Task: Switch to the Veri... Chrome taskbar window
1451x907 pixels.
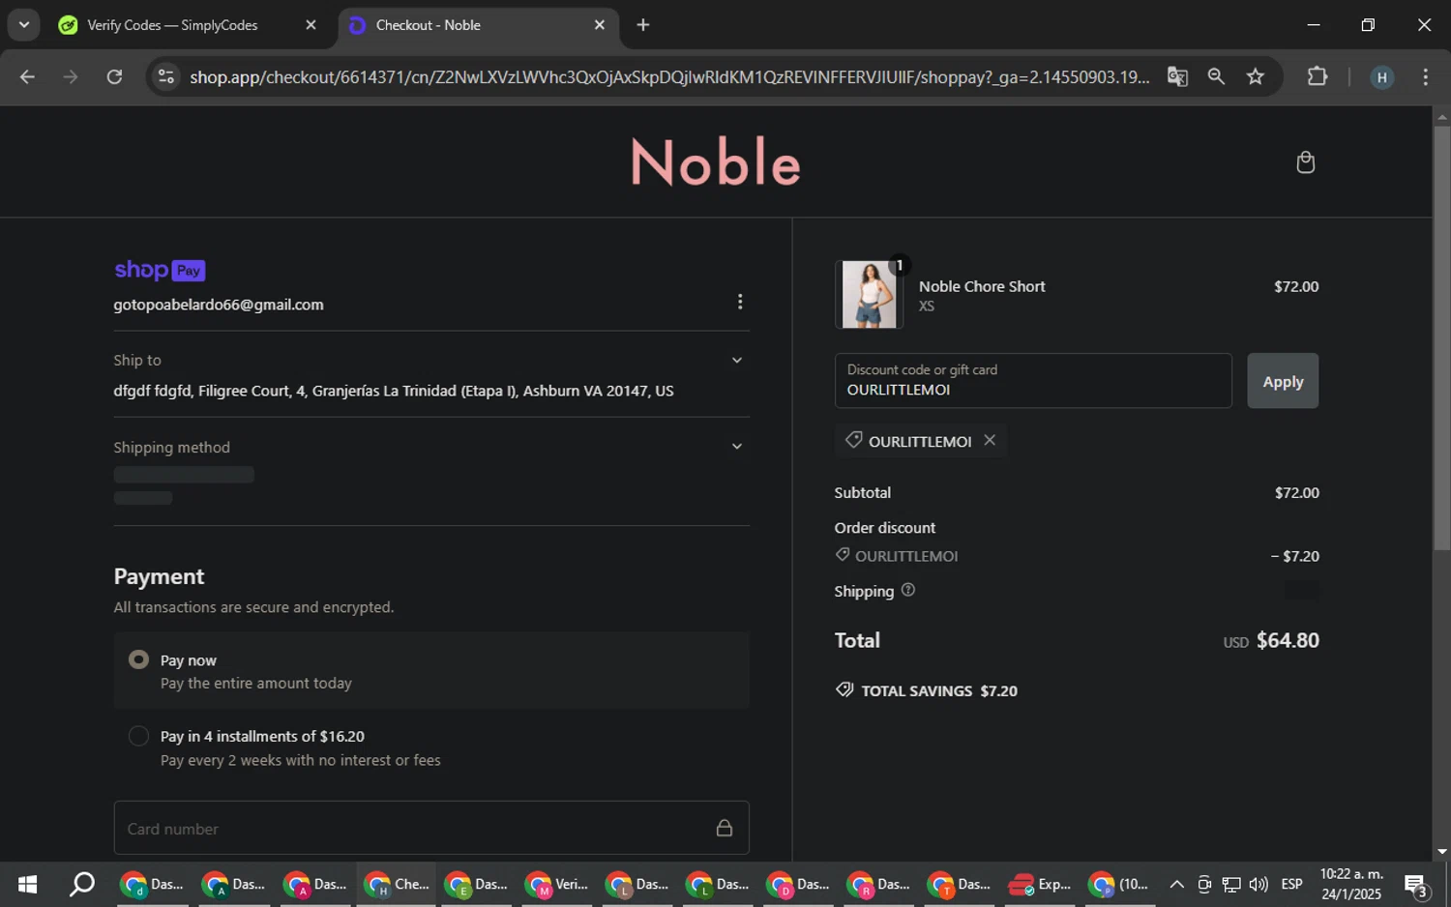Action: coord(558,884)
